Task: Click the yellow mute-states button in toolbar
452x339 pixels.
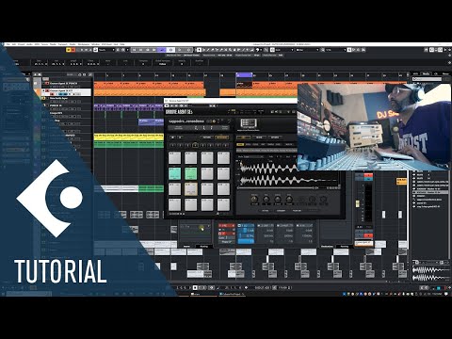Action: (x=68, y=50)
